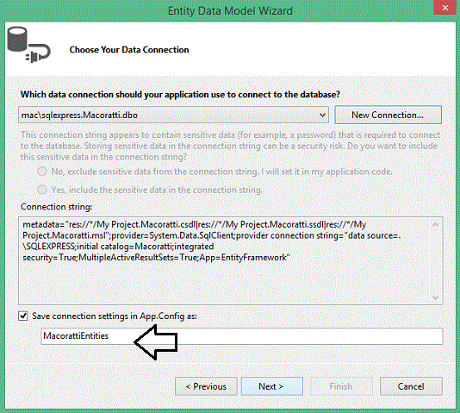460x413 pixels.
Task: Click the 'Choose Your Data Connection' heading
Action: coord(129,50)
